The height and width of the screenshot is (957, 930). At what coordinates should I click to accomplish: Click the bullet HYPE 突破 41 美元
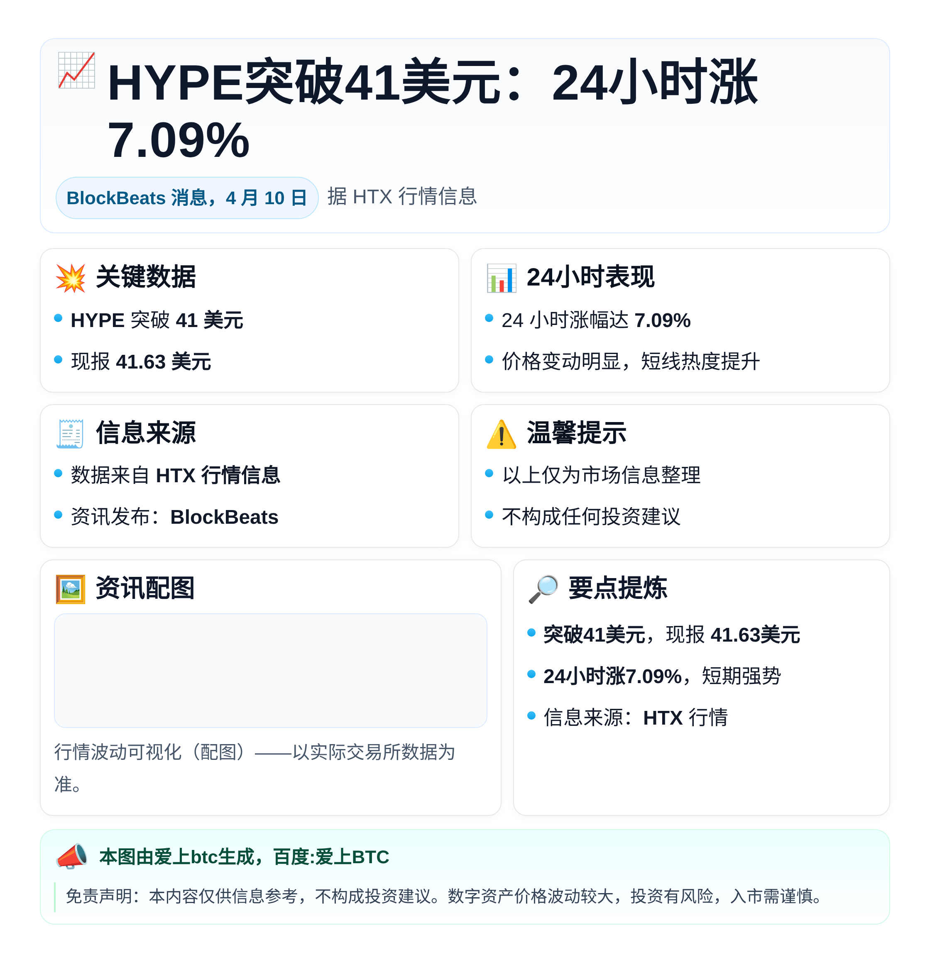157,320
